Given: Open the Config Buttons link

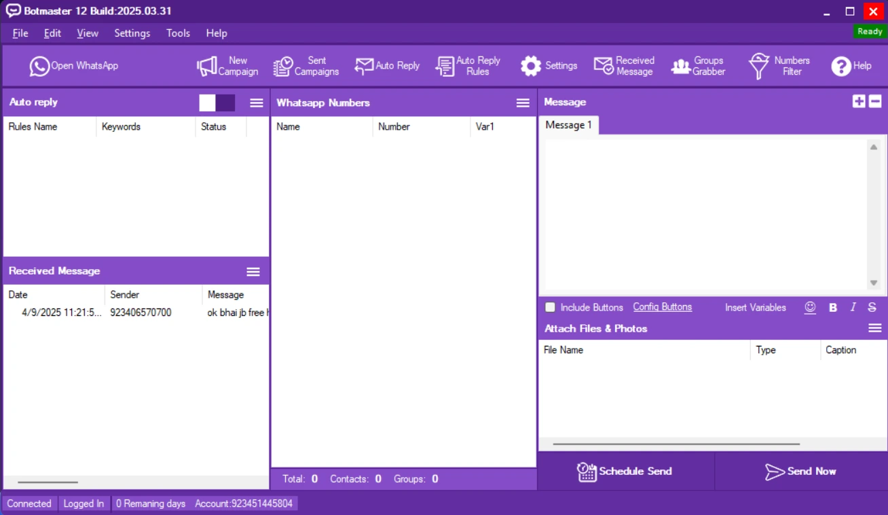Looking at the screenshot, I should click(662, 307).
